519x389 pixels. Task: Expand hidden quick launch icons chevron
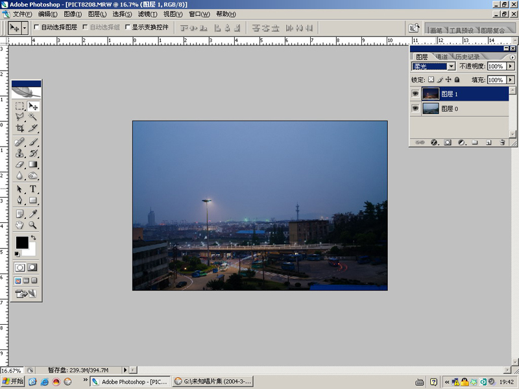click(85, 379)
